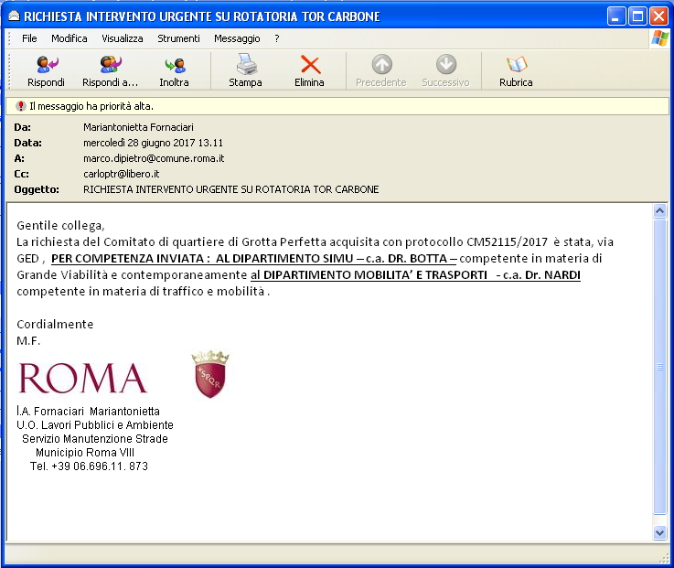This screenshot has height=568, width=674.
Task: Click recipient marco.dipietro@comune.roma.it
Action: 154,158
